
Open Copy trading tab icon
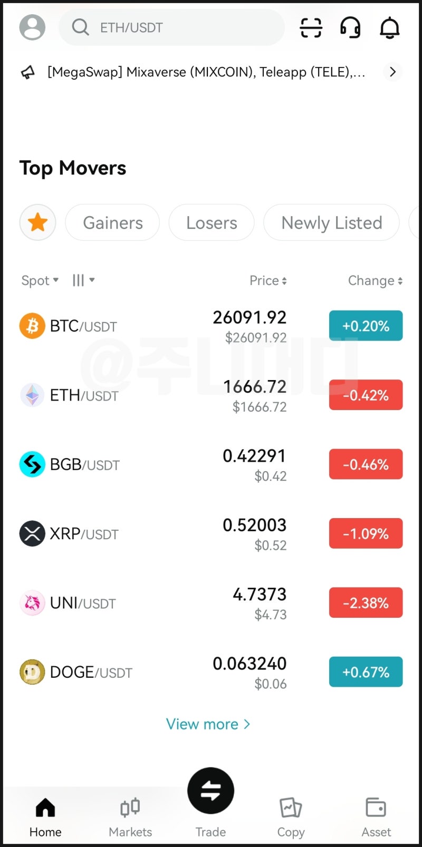(291, 807)
